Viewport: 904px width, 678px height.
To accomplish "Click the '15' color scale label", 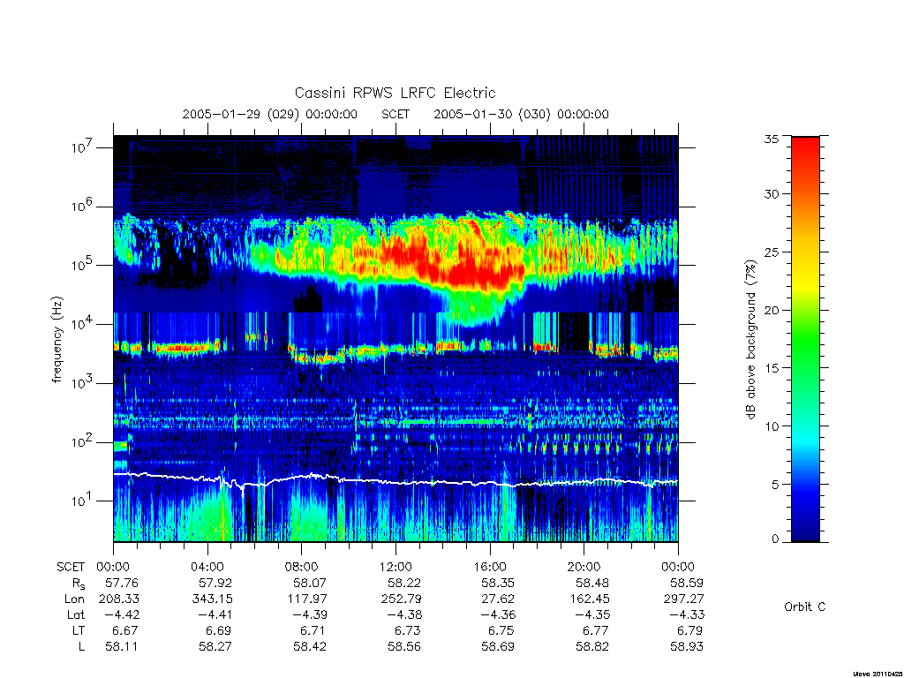I will click(x=772, y=368).
